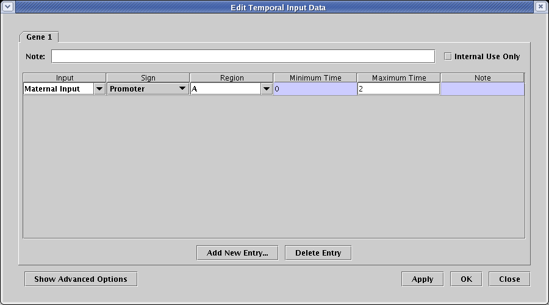Select the Minimum Time cell with 0
The image size is (549, 305).
[x=315, y=89]
